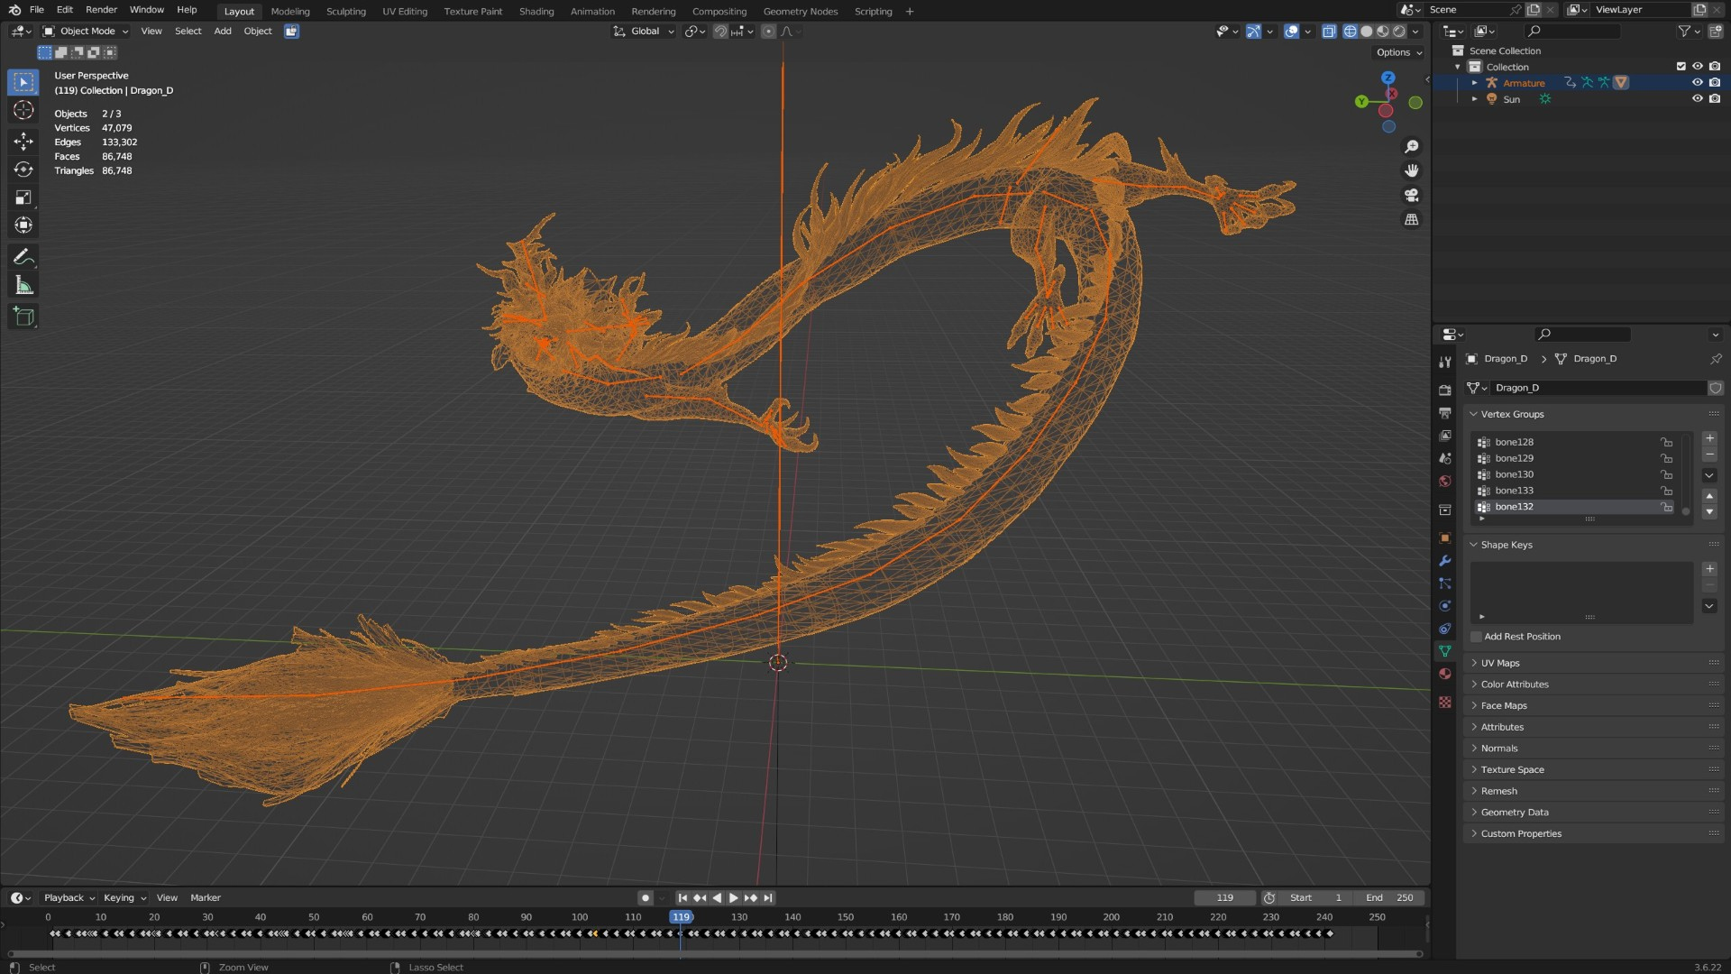
Task: Toggle X-Ray display button
Action: (x=1329, y=31)
